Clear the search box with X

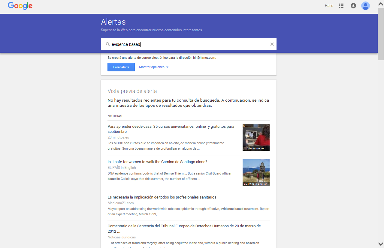pos(272,44)
